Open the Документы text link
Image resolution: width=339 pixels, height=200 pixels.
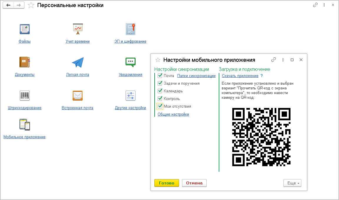25,75
